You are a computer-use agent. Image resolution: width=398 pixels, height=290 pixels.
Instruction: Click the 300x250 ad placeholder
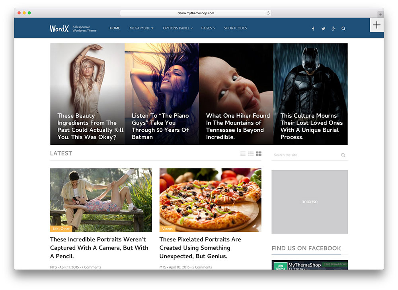pos(310,202)
